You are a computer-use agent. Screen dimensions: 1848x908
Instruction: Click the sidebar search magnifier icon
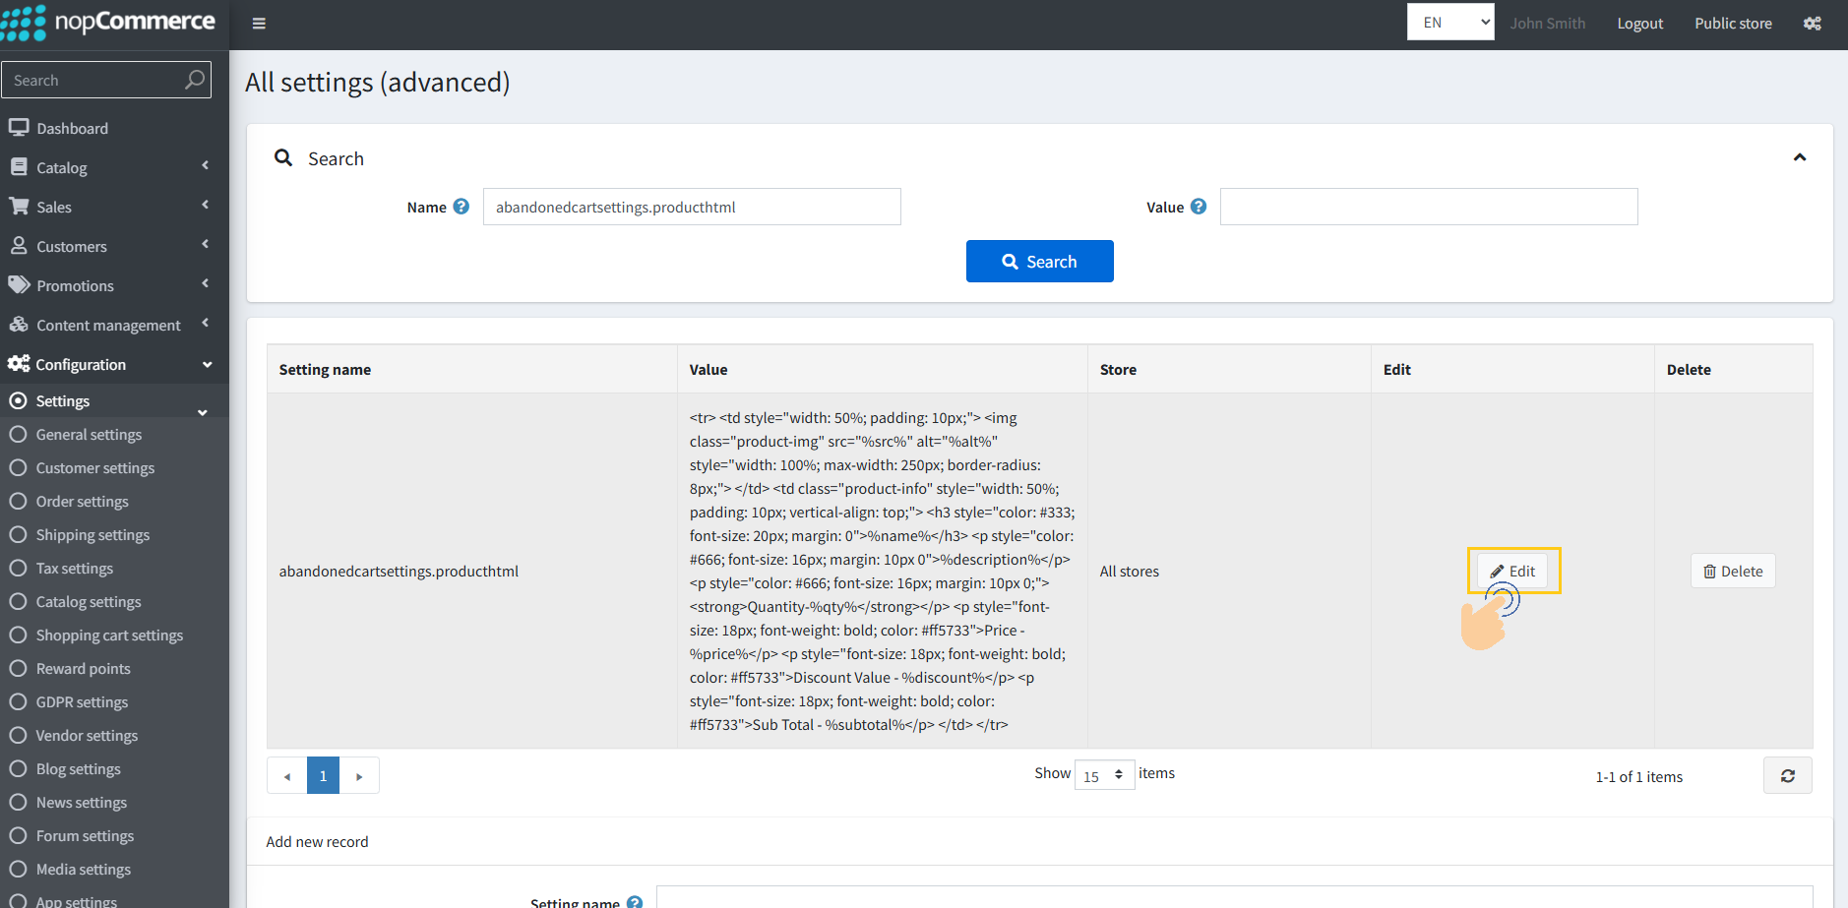pyautogui.click(x=195, y=80)
